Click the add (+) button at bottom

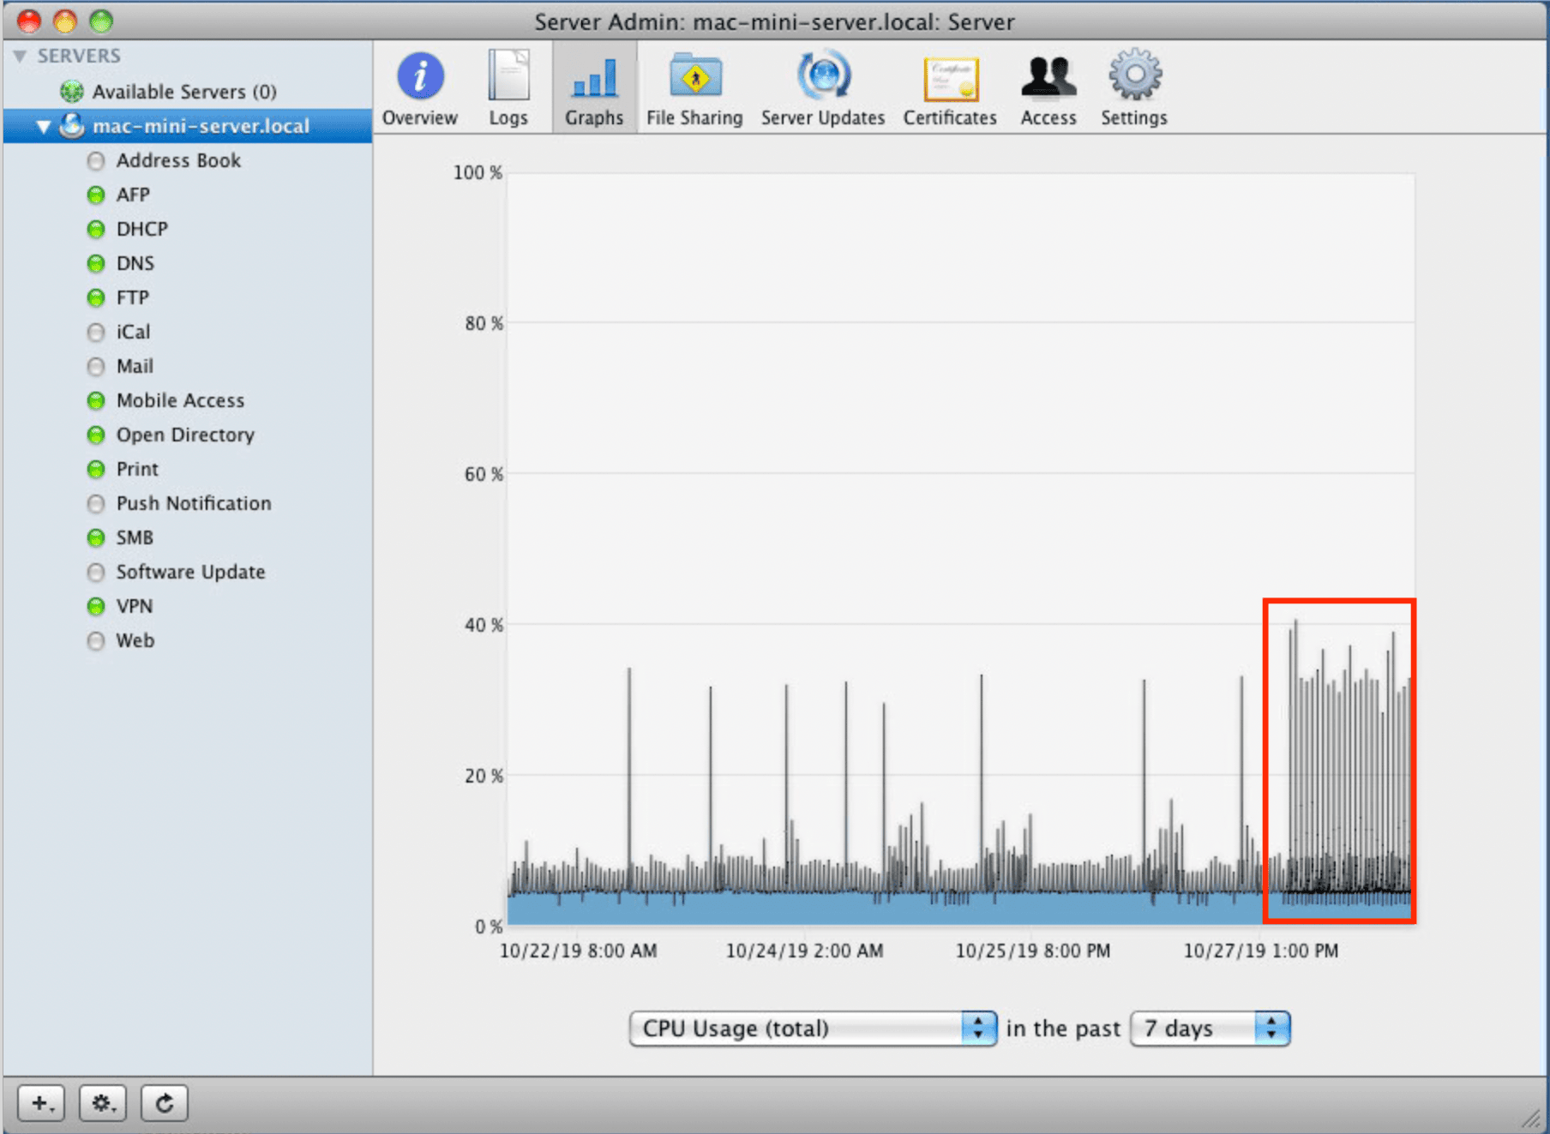coord(41,1103)
